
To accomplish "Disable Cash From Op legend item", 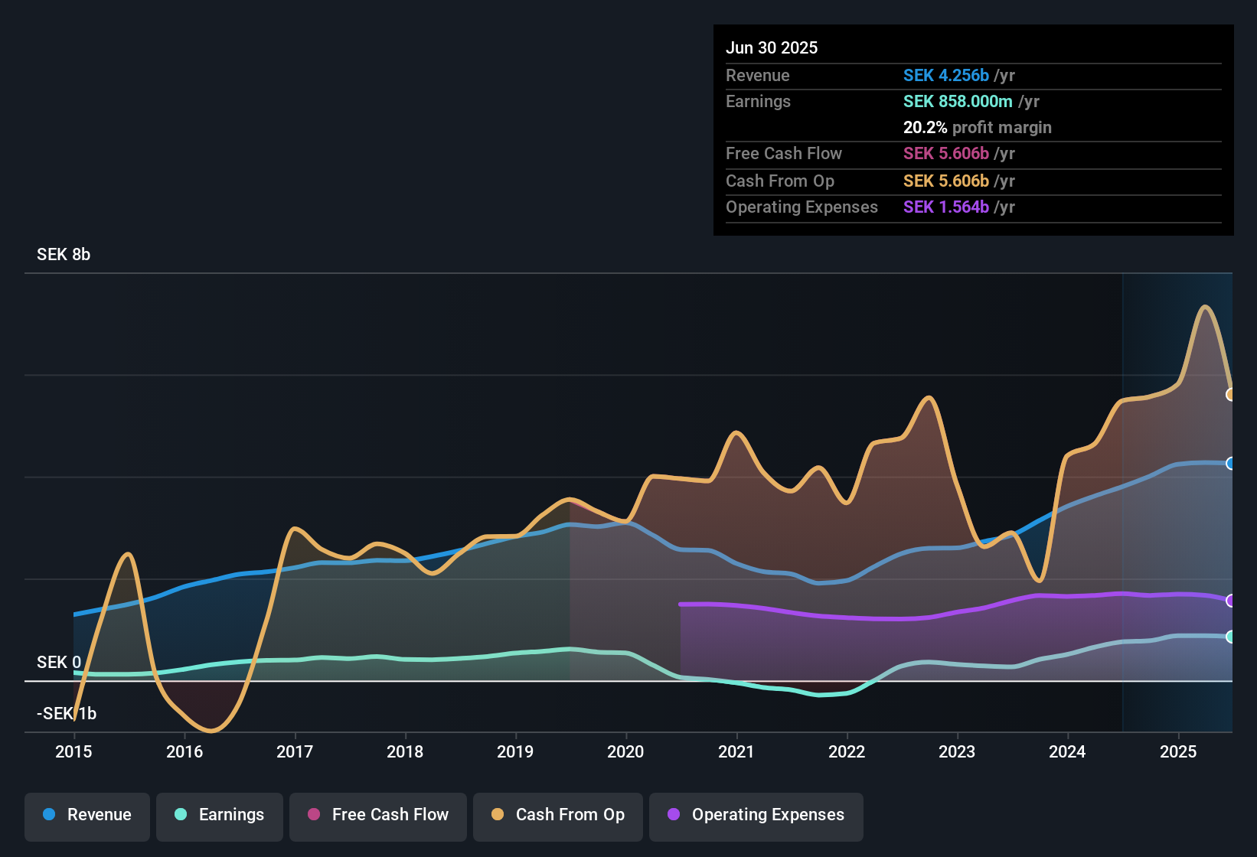I will 558,815.
